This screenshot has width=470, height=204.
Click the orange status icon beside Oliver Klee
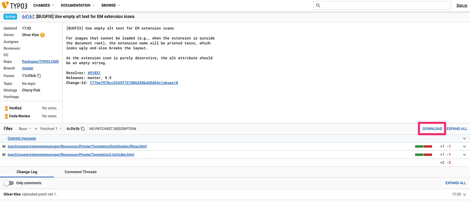(42, 35)
